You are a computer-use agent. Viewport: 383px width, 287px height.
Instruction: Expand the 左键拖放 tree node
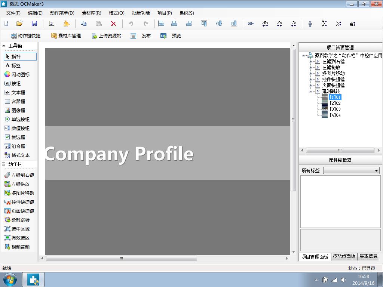pyautogui.click(x=310, y=67)
